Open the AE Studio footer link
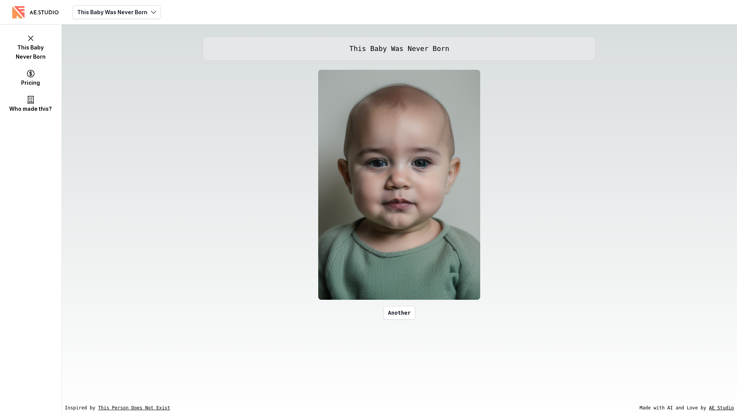The width and height of the screenshot is (737, 414). (721, 408)
